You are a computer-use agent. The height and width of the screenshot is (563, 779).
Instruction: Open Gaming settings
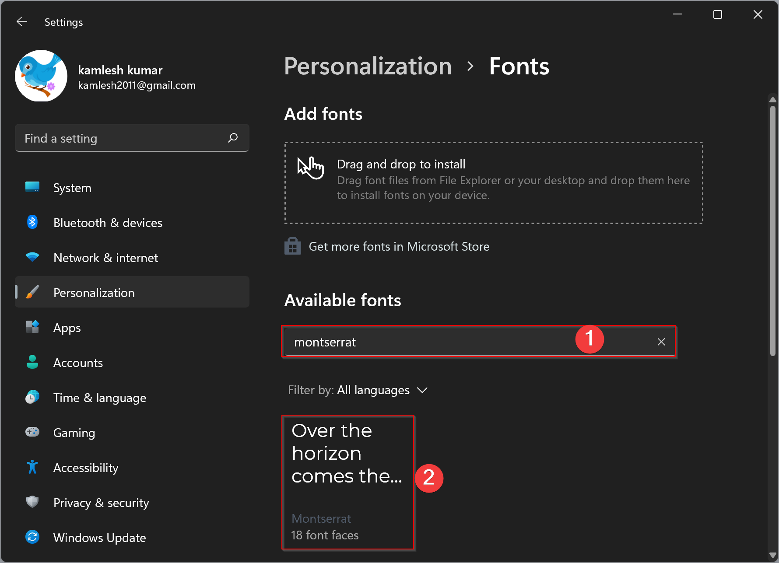pos(132,433)
